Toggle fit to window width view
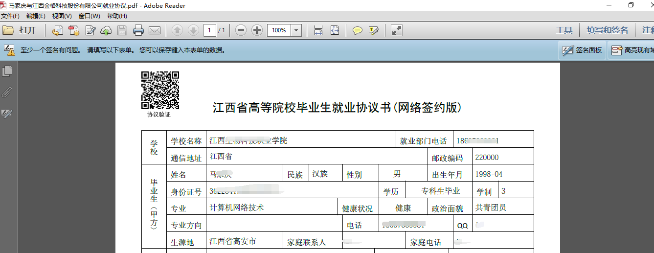 (x=318, y=30)
